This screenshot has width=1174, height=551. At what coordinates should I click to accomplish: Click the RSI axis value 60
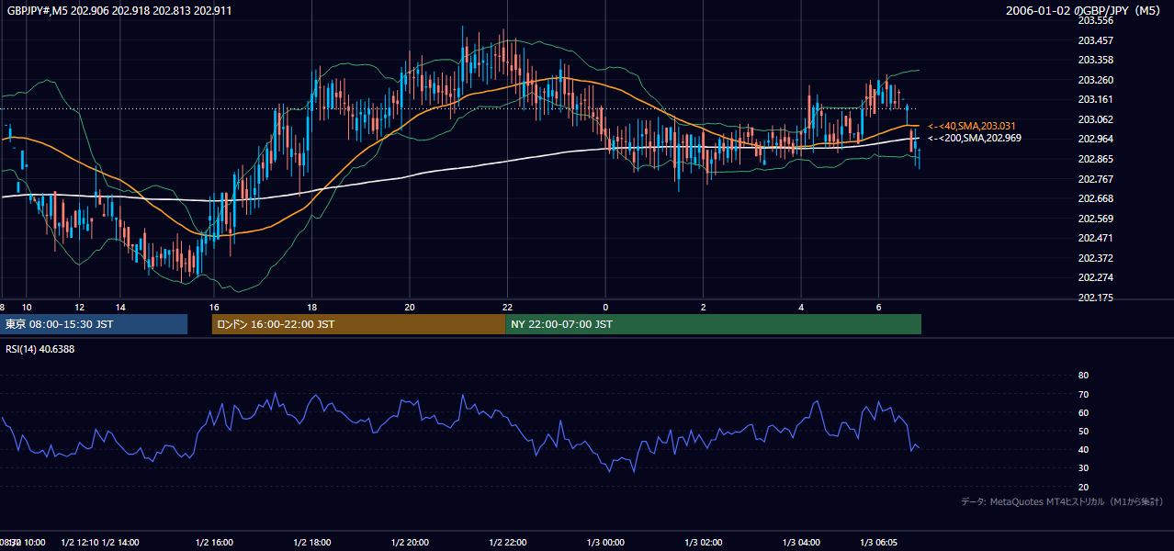click(x=1083, y=412)
